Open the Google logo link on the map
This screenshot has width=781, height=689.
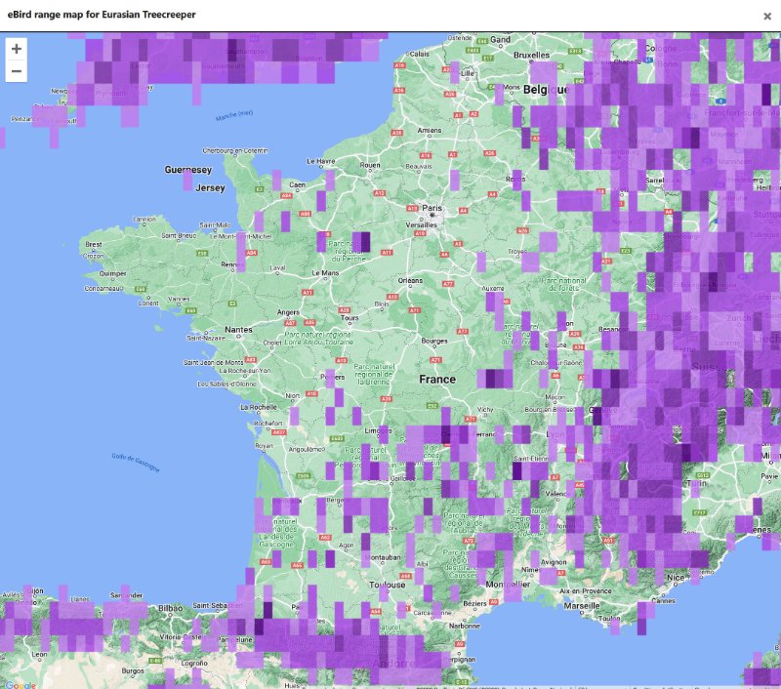coord(21,684)
